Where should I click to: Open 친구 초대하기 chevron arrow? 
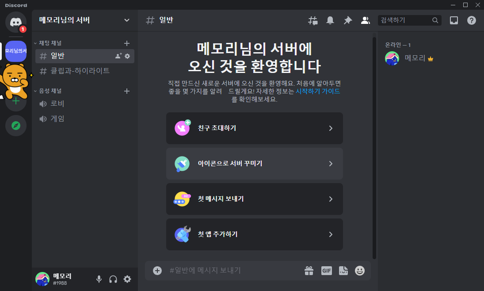pos(331,128)
